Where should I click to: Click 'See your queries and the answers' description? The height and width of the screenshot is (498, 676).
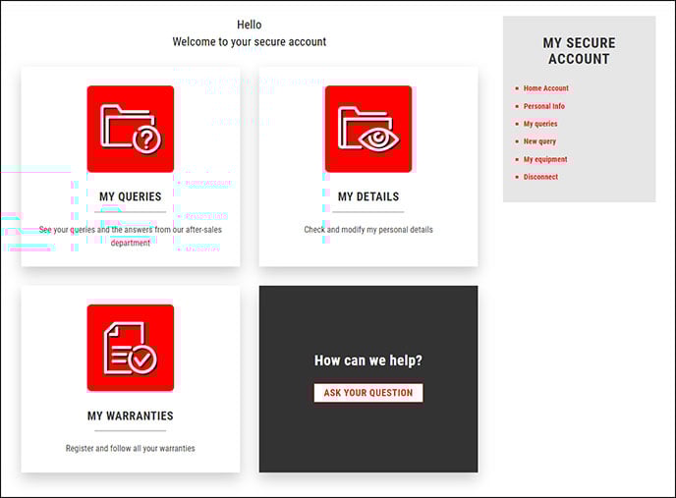(131, 236)
